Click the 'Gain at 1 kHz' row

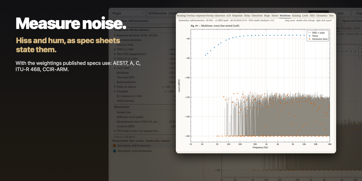(x=145, y=45)
